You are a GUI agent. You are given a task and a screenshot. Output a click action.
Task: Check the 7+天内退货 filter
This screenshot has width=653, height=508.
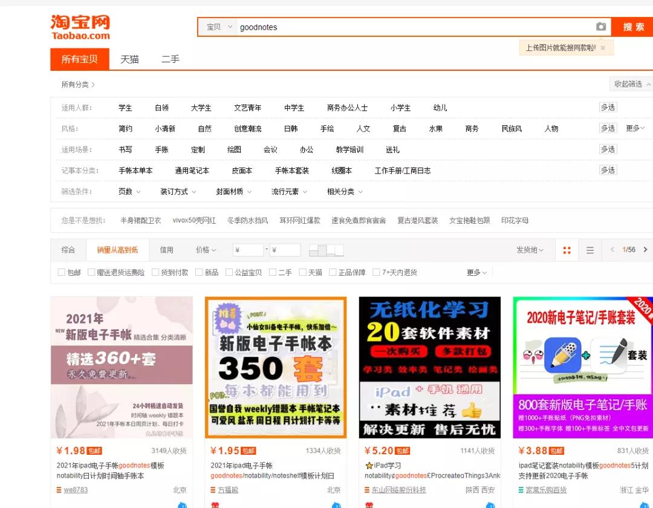377,272
